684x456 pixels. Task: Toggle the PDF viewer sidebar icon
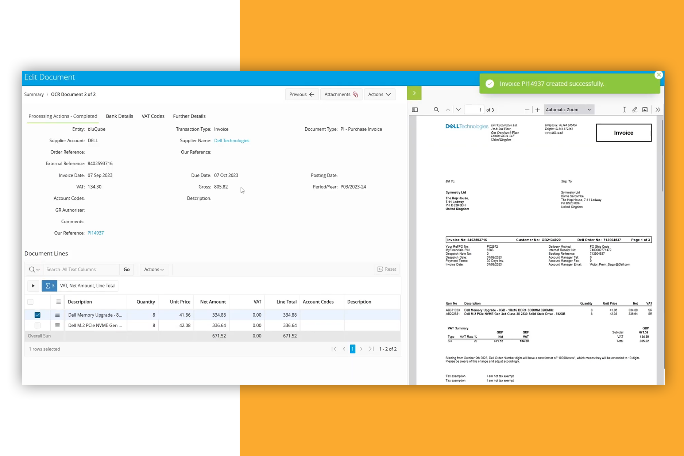point(415,110)
